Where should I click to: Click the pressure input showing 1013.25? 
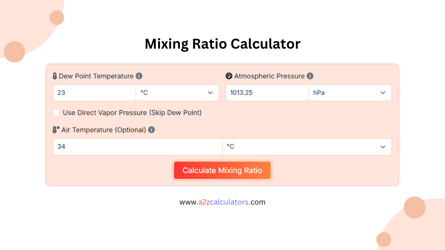(267, 93)
